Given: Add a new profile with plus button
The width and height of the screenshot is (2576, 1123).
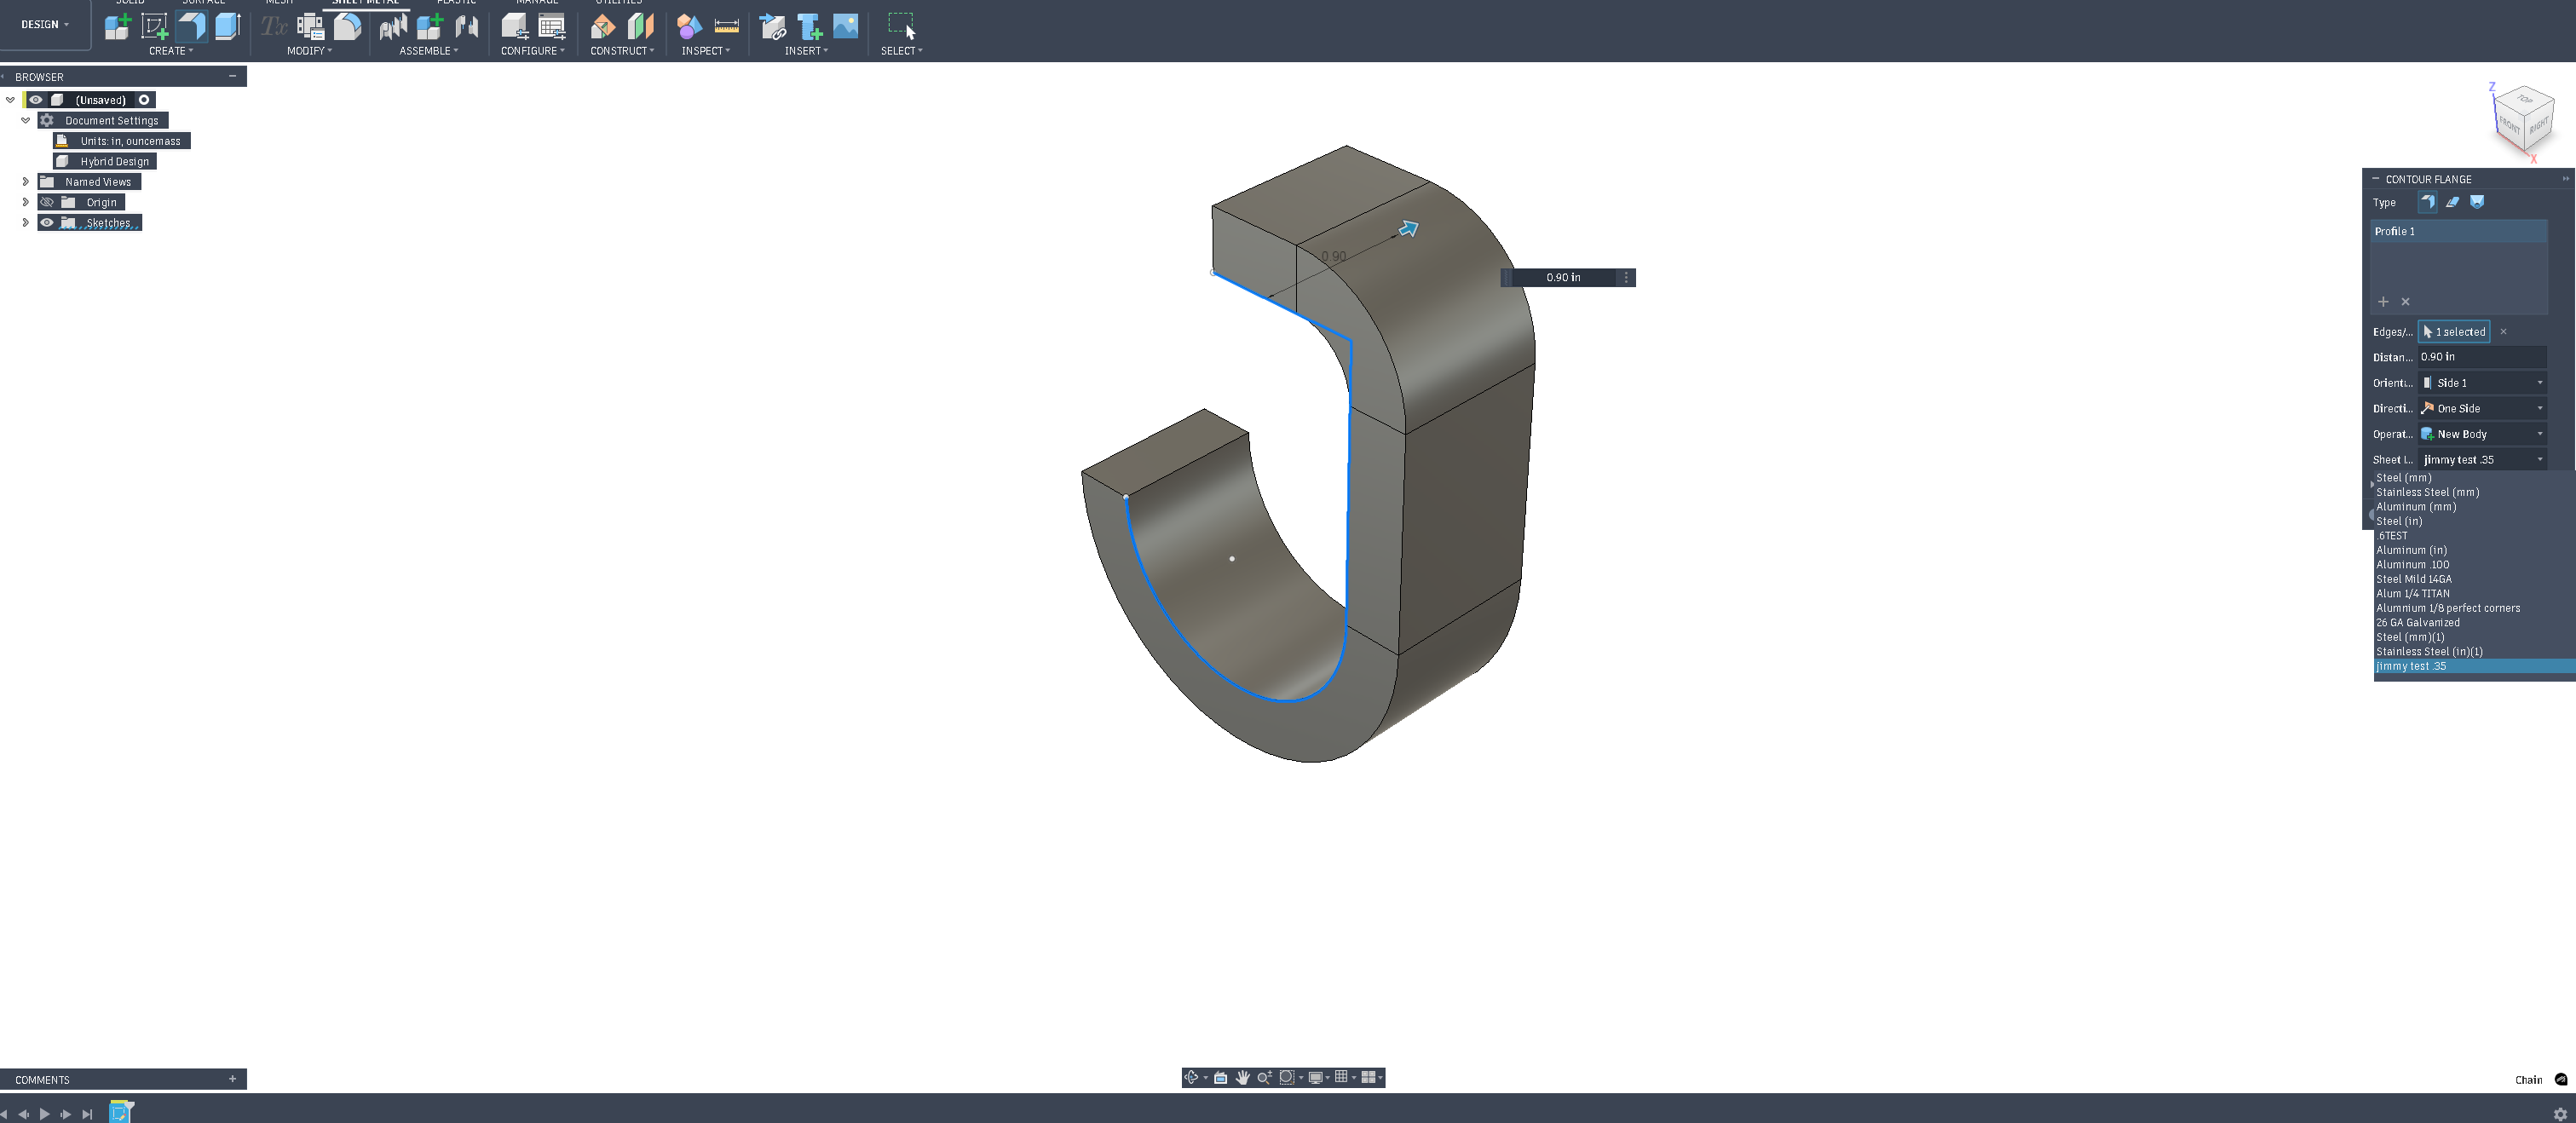Looking at the screenshot, I should pos(2383,302).
